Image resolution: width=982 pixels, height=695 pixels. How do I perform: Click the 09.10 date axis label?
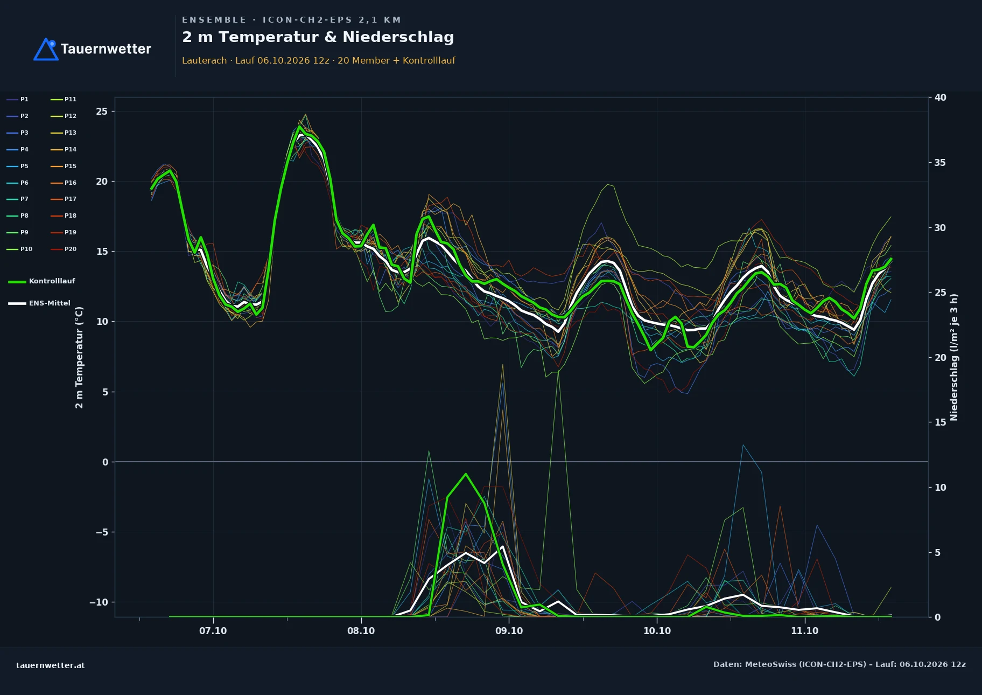[509, 631]
